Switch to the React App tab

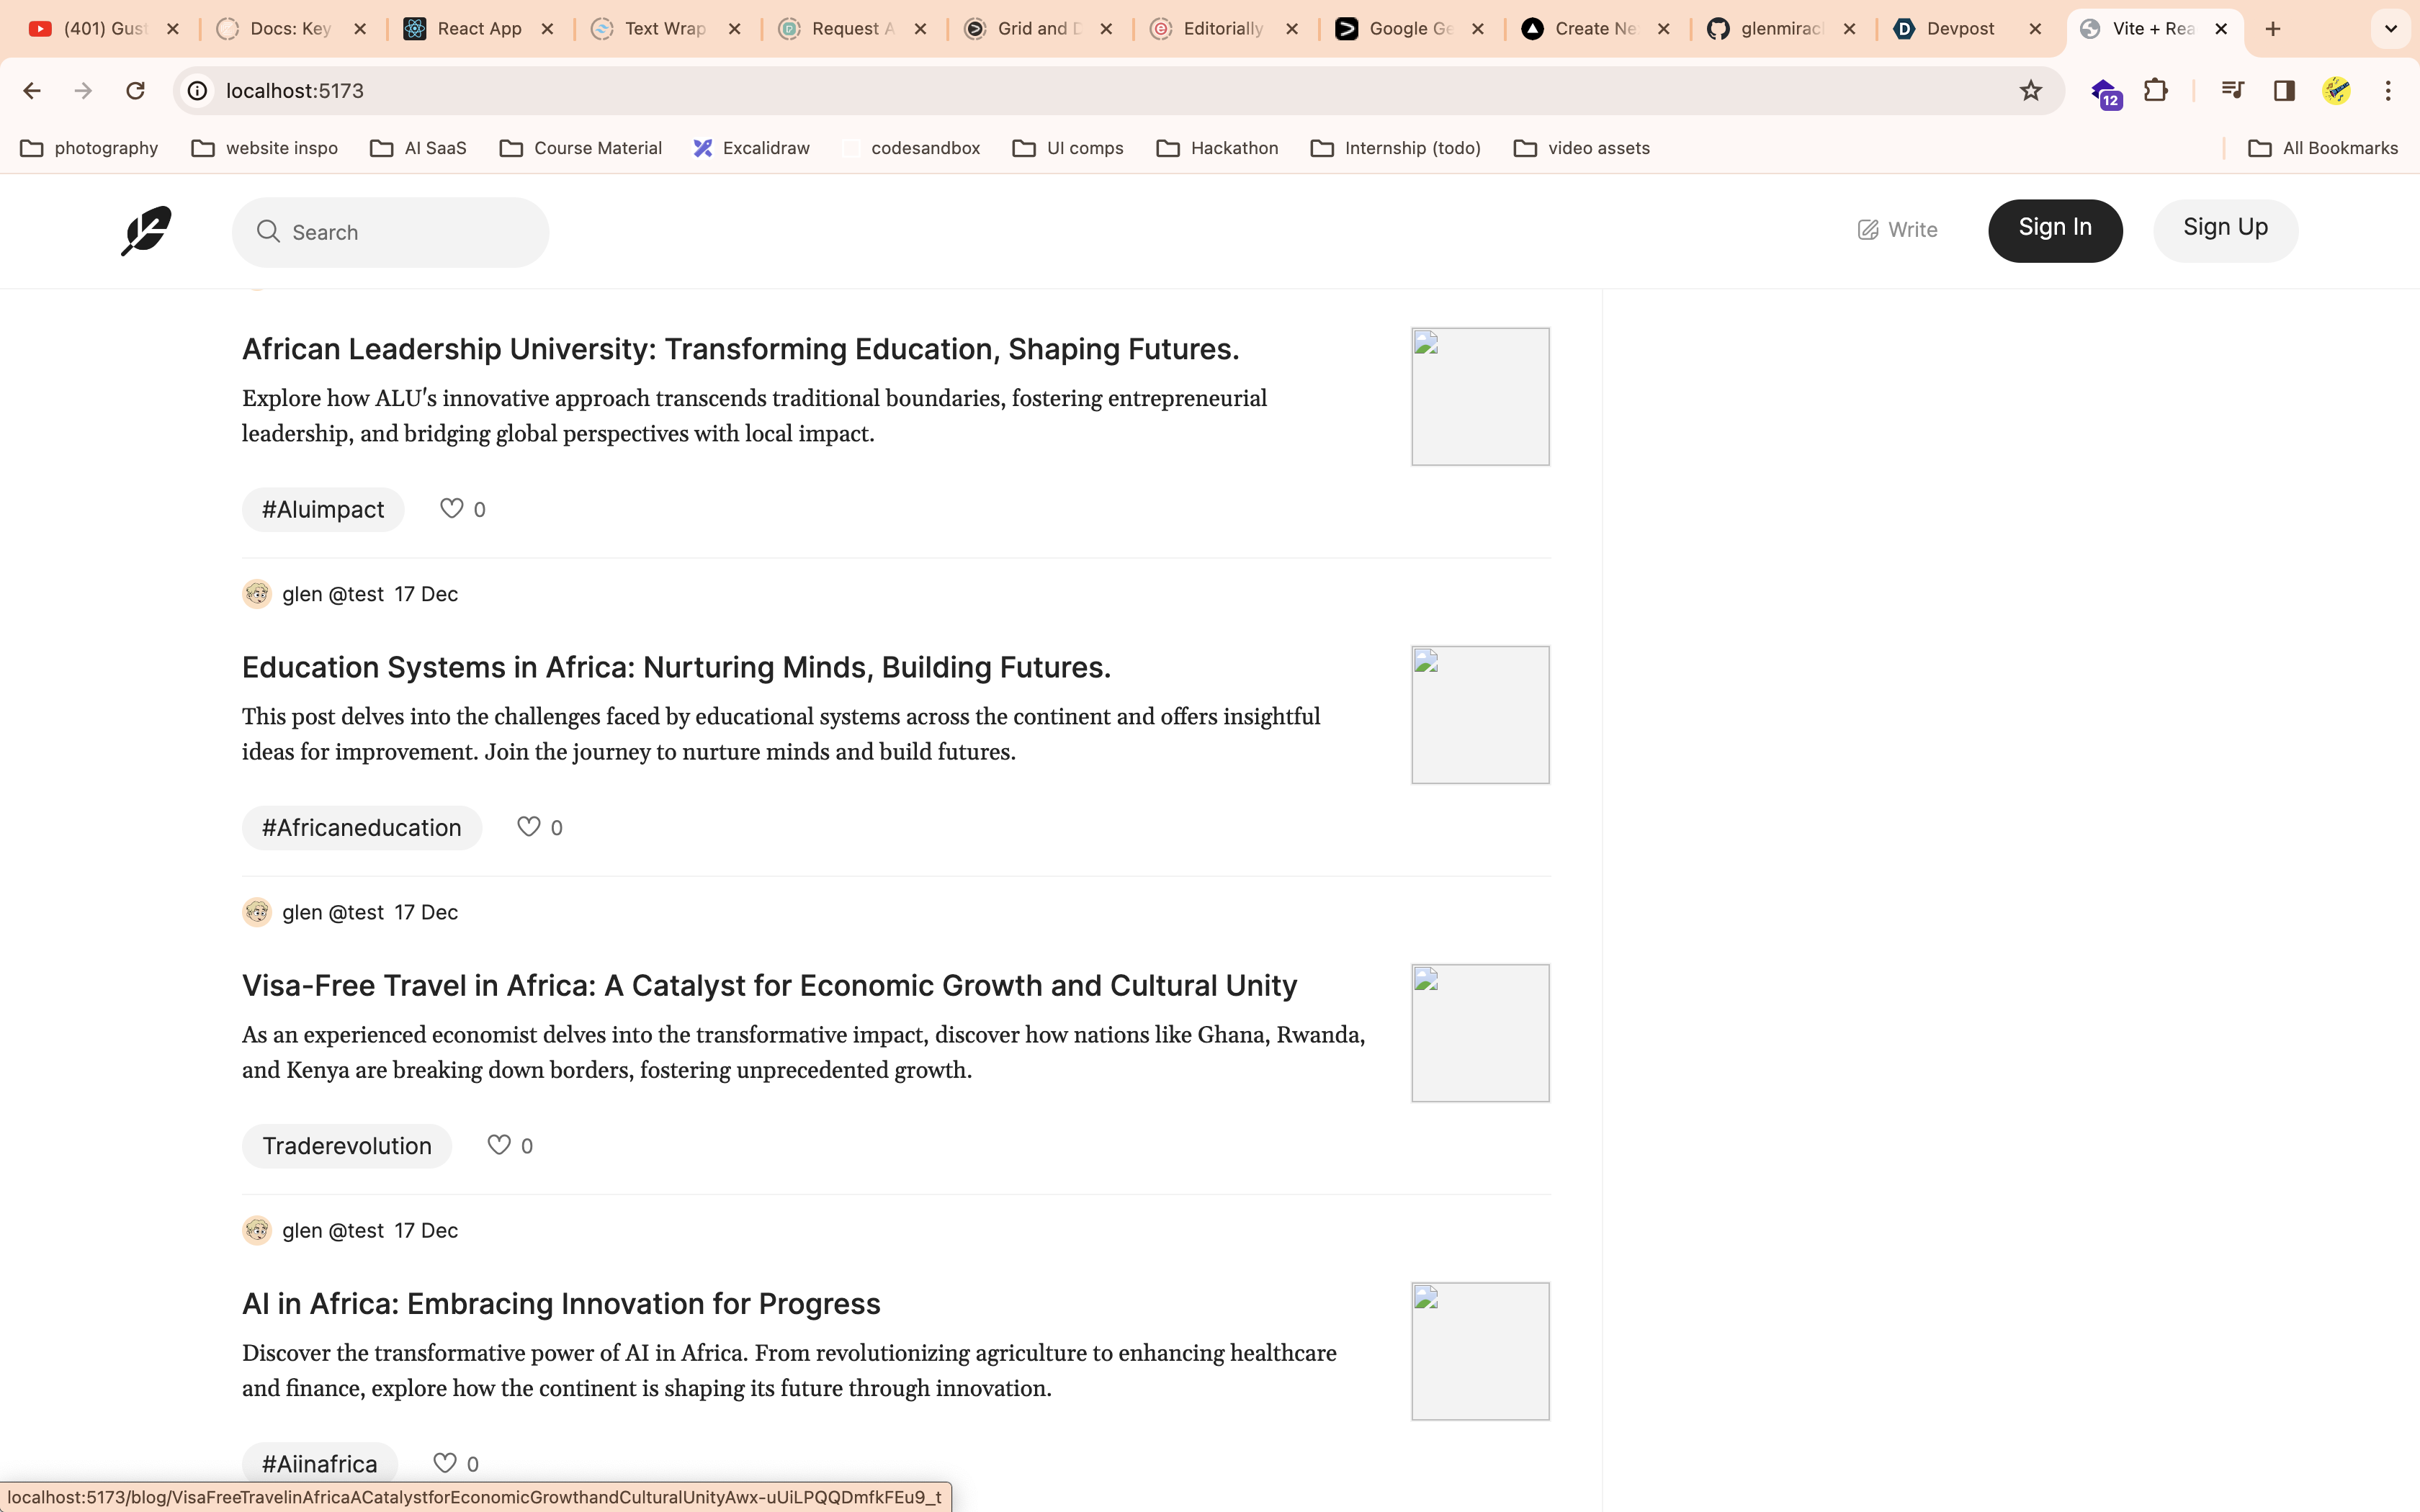[x=476, y=29]
